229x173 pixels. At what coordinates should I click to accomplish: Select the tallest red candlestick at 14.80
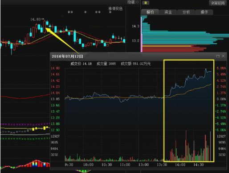tap(45, 27)
